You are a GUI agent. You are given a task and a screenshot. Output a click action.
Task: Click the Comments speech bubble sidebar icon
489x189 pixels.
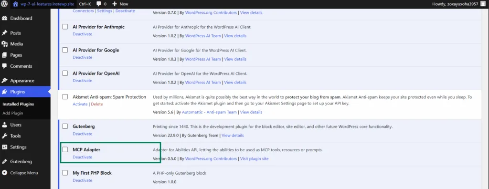5,66
